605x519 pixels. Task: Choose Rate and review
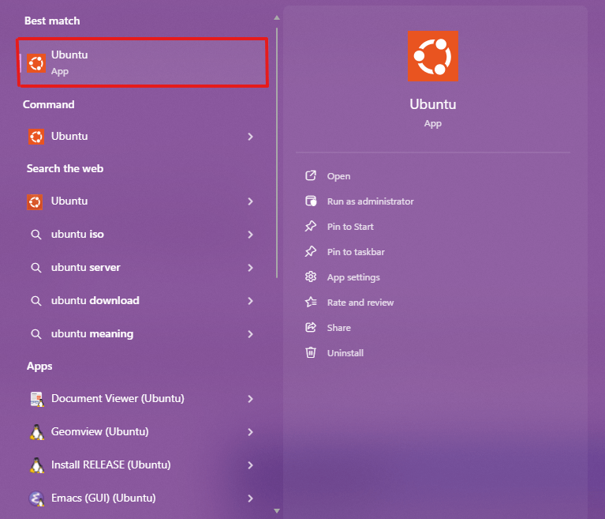[360, 303]
